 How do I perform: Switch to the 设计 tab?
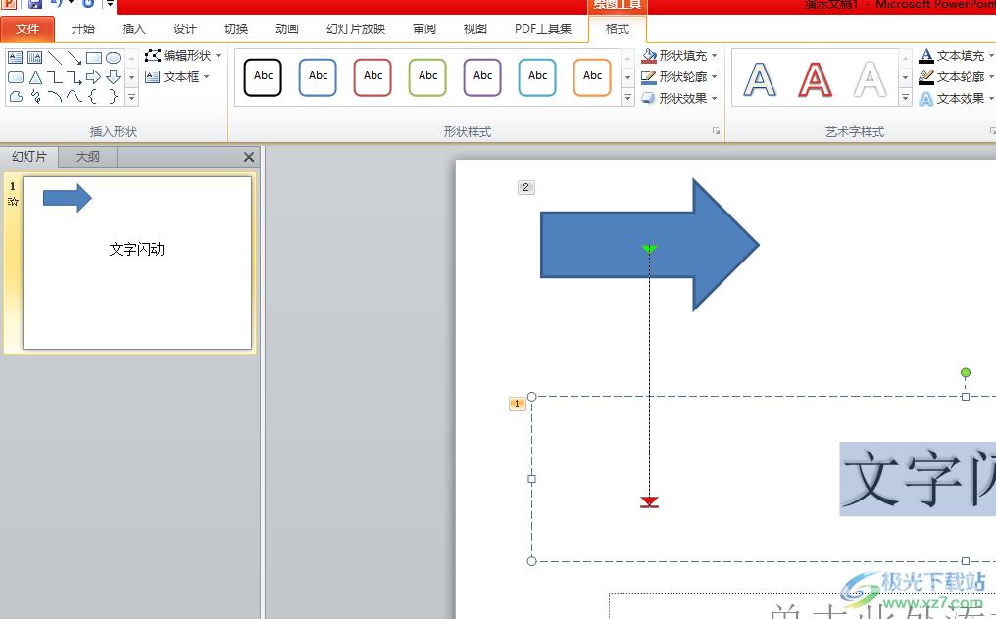(x=185, y=29)
